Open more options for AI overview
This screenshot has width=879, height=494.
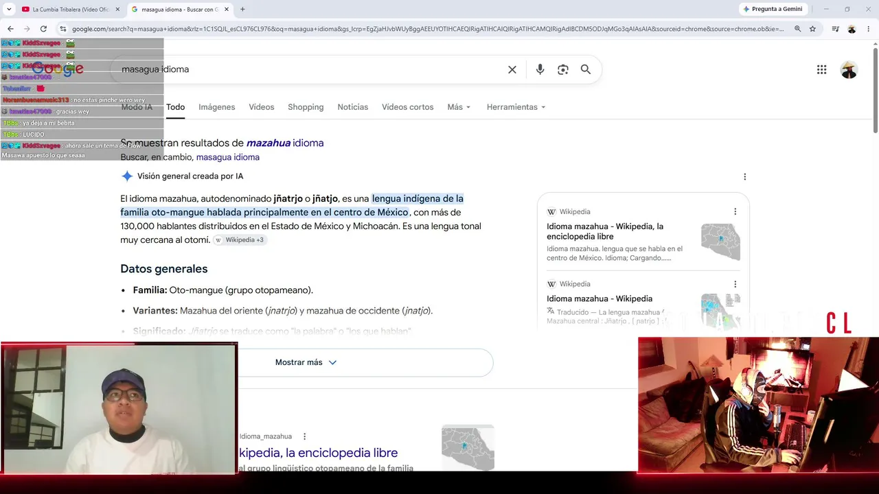tap(744, 176)
